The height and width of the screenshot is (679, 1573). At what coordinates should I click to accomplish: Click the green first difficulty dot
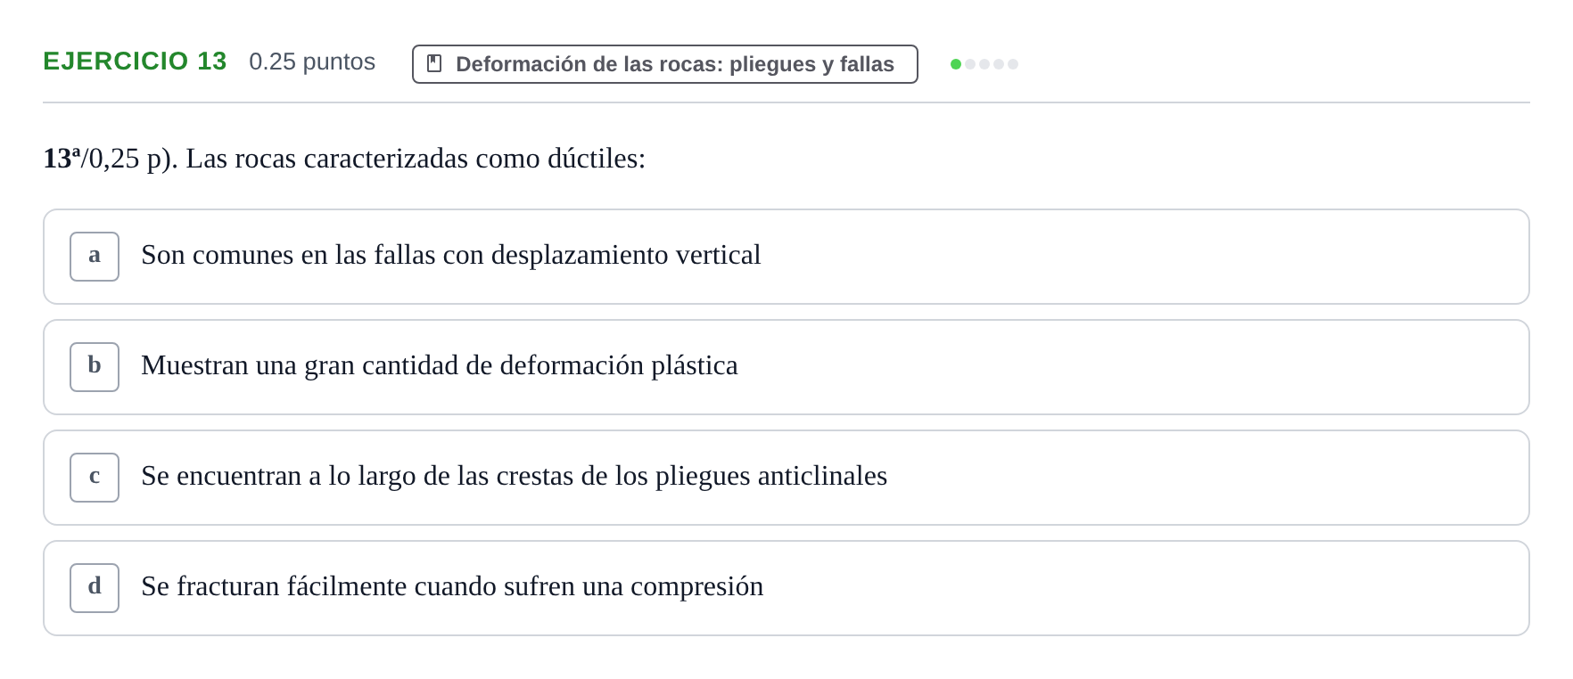[x=956, y=64]
